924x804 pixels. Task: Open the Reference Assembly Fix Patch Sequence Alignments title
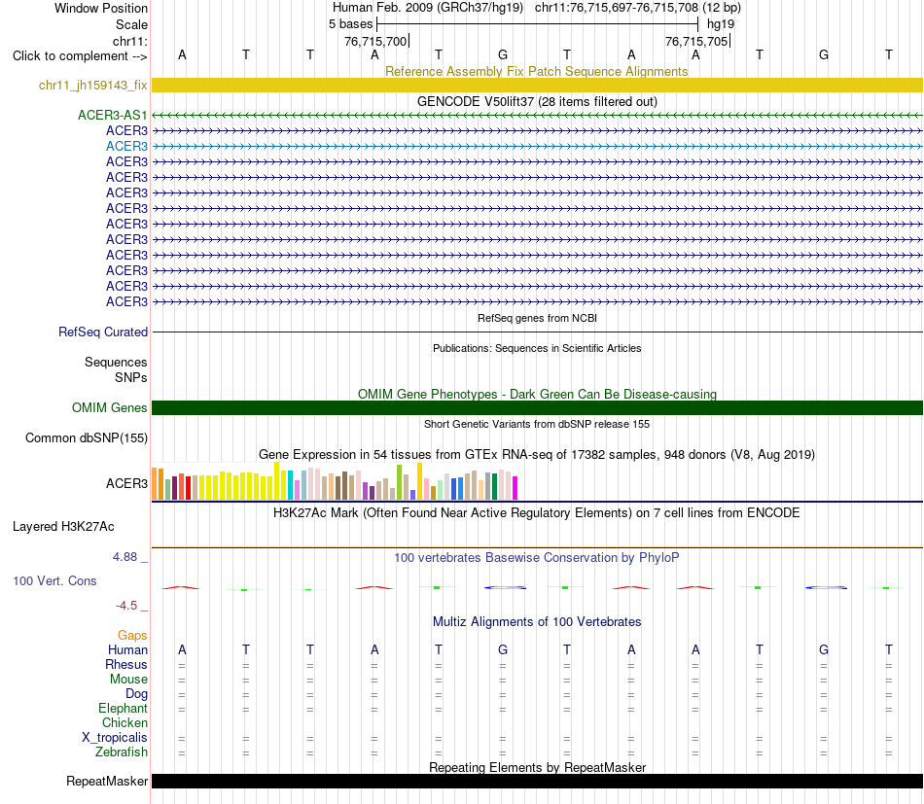pyautogui.click(x=536, y=71)
